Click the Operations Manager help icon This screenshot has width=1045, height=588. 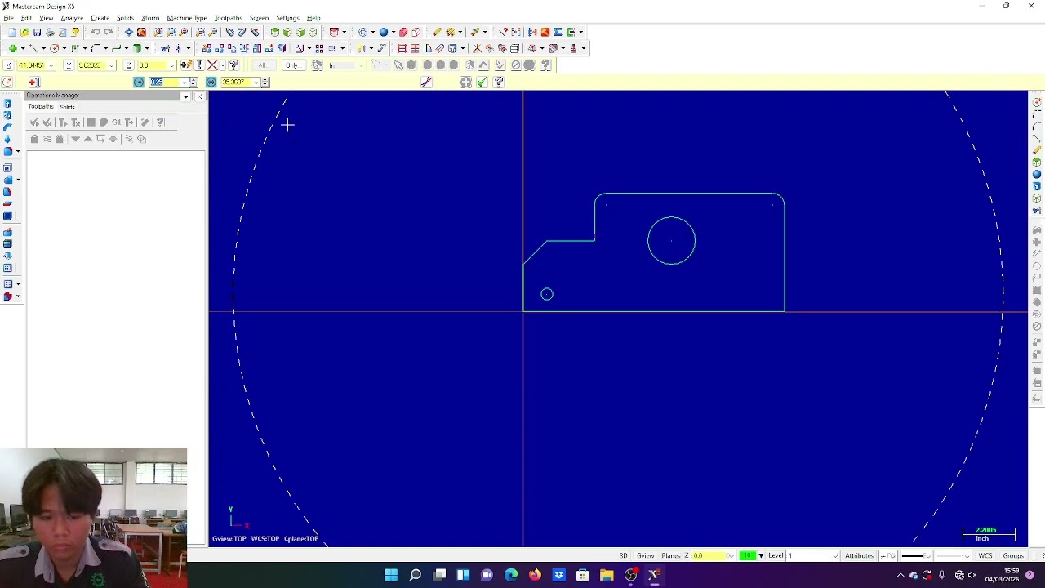(x=160, y=122)
